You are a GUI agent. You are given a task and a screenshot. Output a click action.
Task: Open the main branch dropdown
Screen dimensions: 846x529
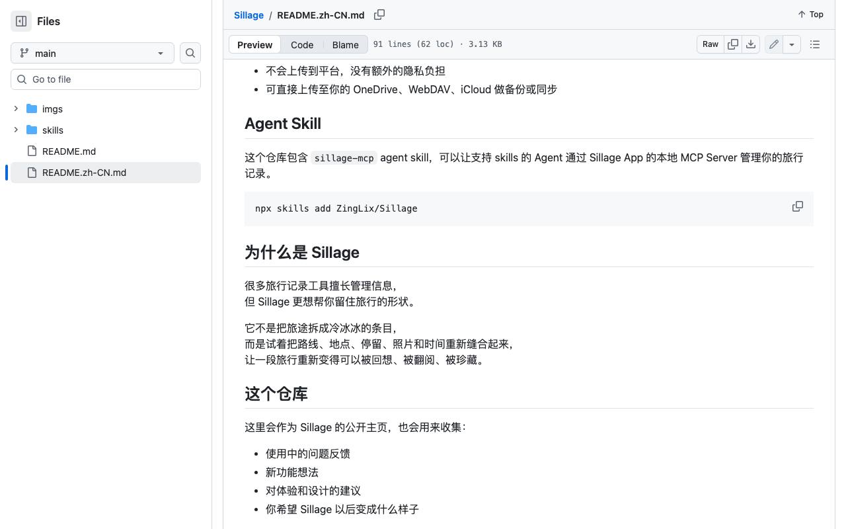93,53
